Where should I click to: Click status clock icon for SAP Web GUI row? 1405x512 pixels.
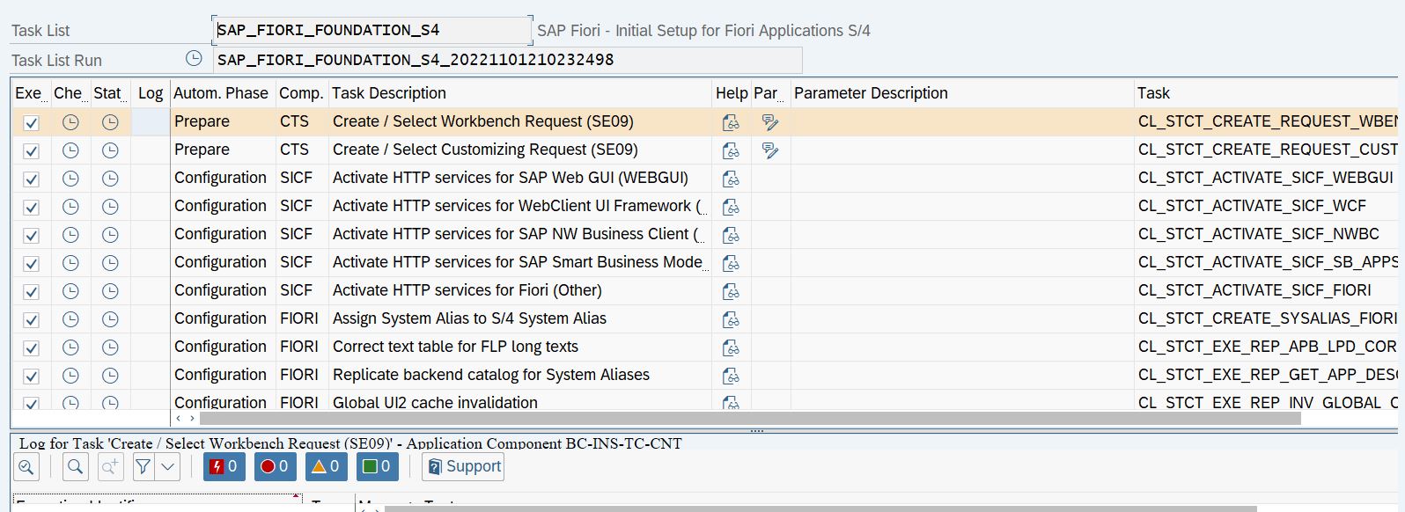click(x=110, y=179)
